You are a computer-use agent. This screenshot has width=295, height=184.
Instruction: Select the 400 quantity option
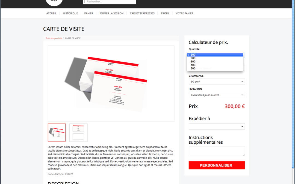pos(215,65)
